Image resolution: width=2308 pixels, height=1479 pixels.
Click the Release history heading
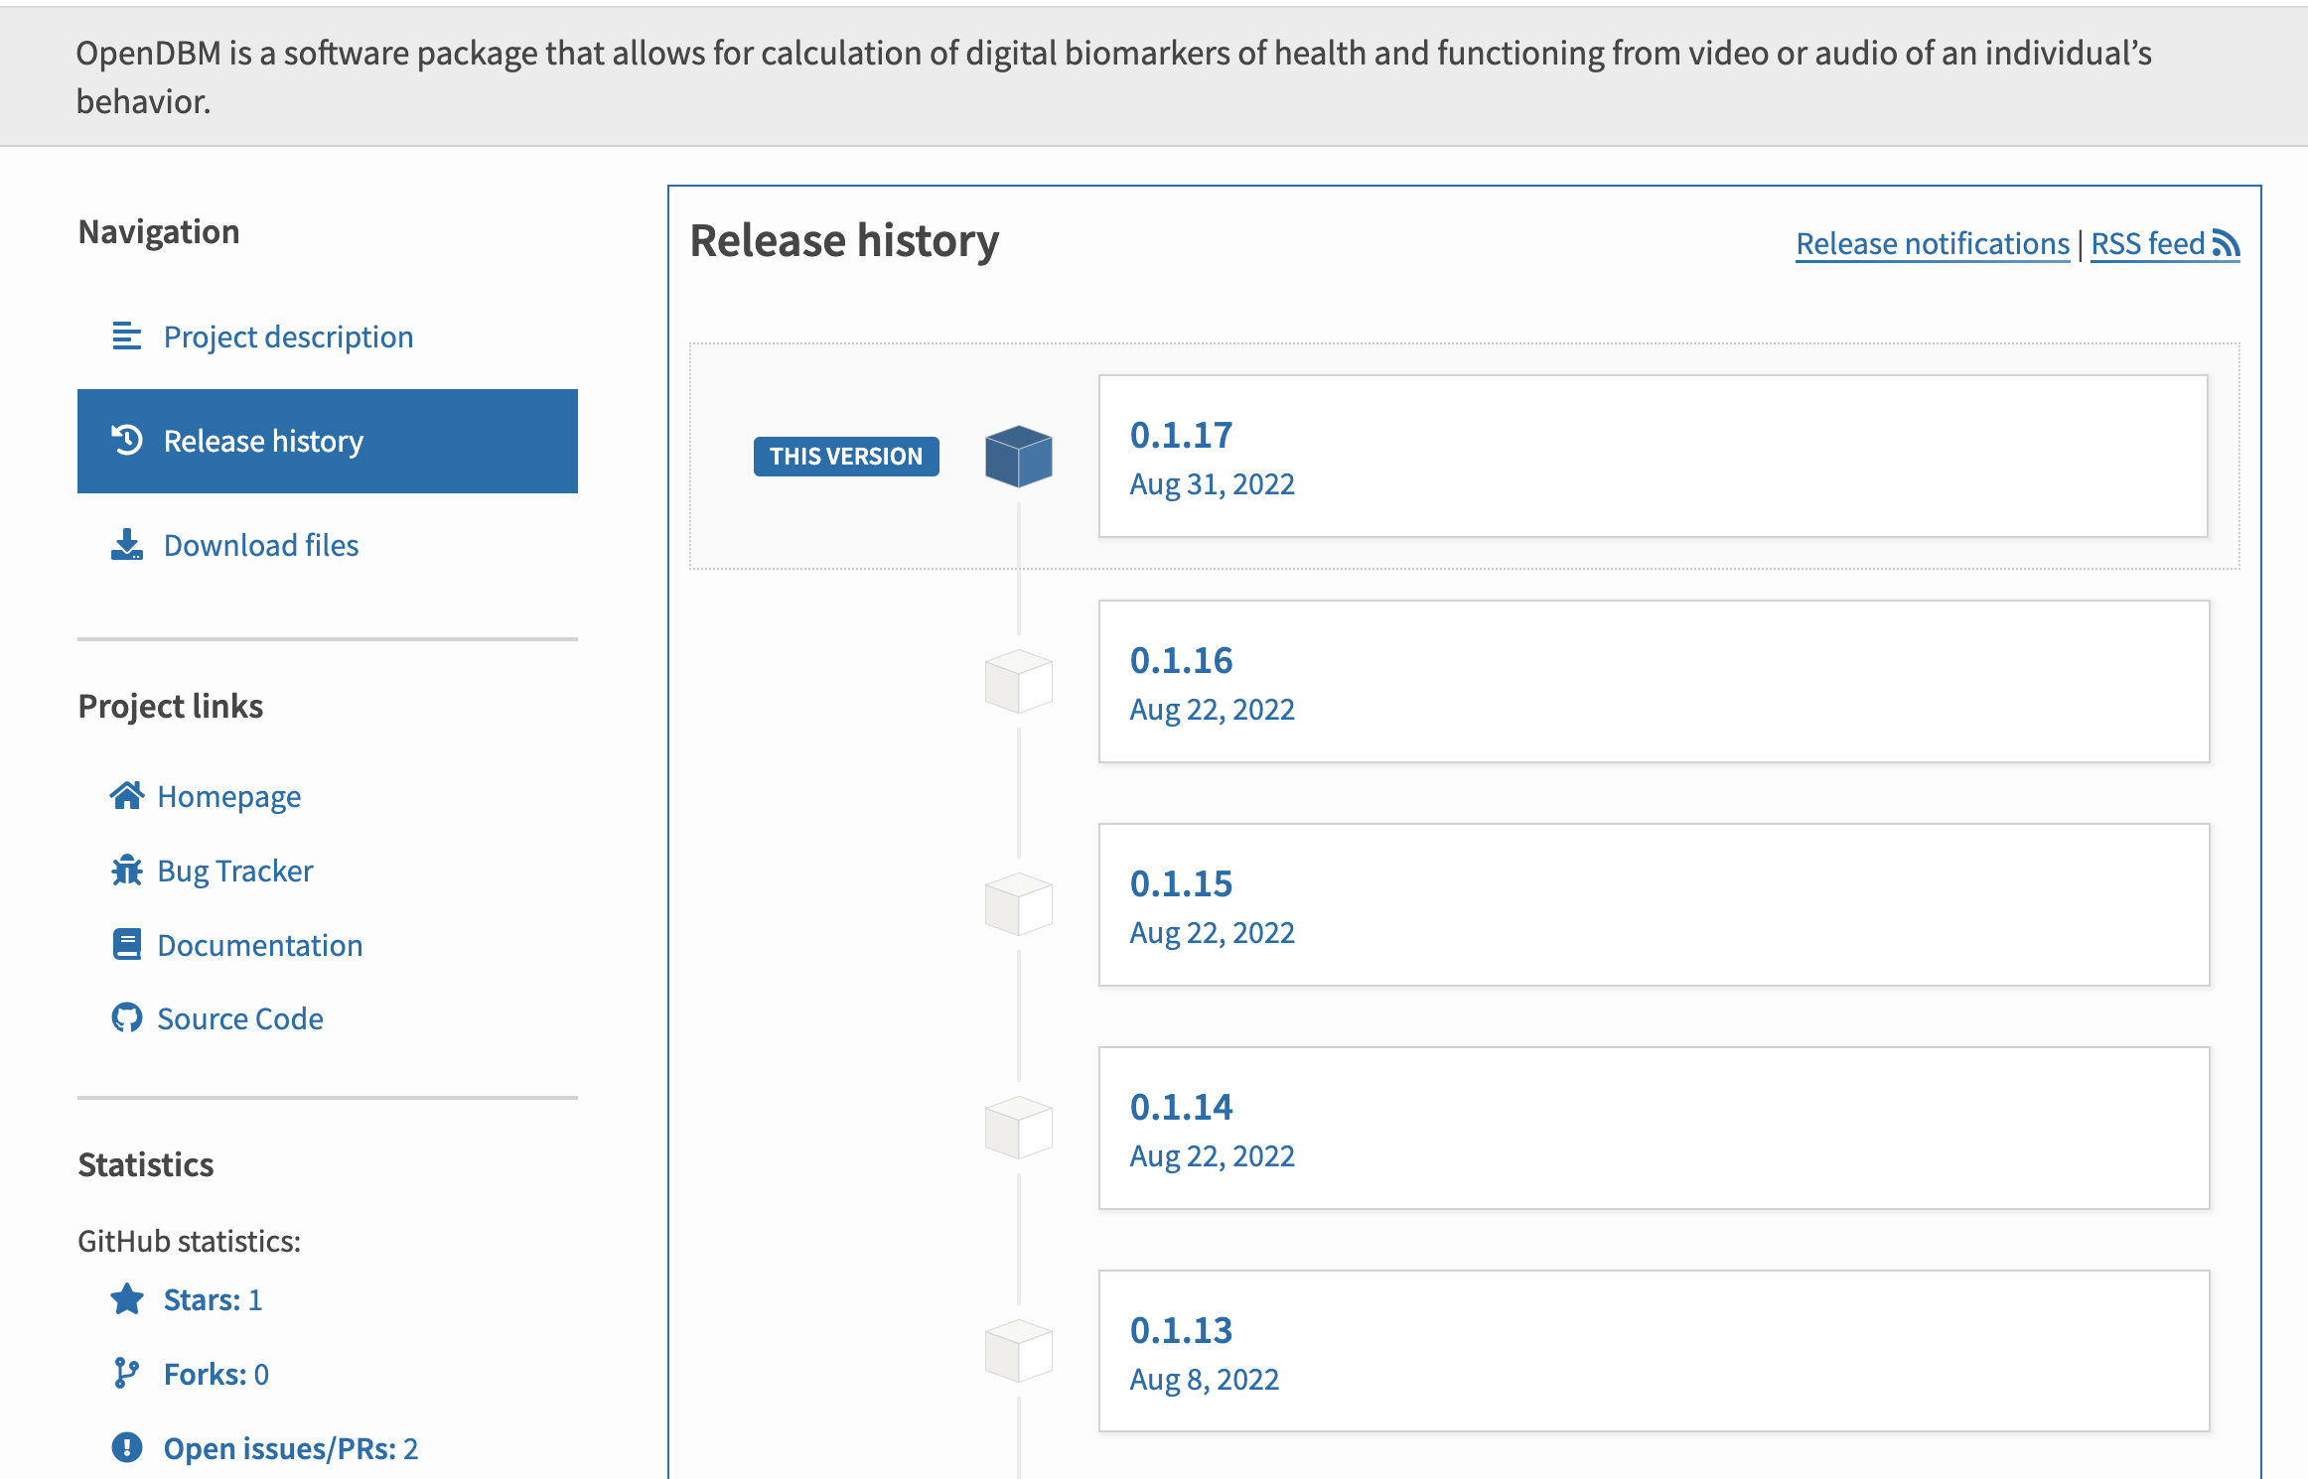tap(844, 241)
